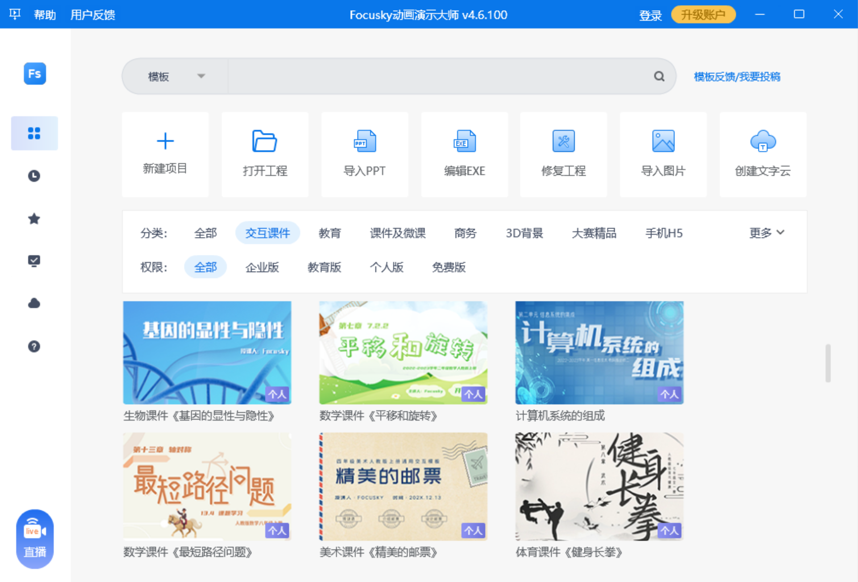858x582 pixels.
Task: Open the 直播 live broadcast button
Action: pos(35,539)
